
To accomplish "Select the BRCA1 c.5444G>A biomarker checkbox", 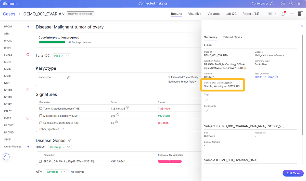I will pyautogui.click(x=40, y=161).
